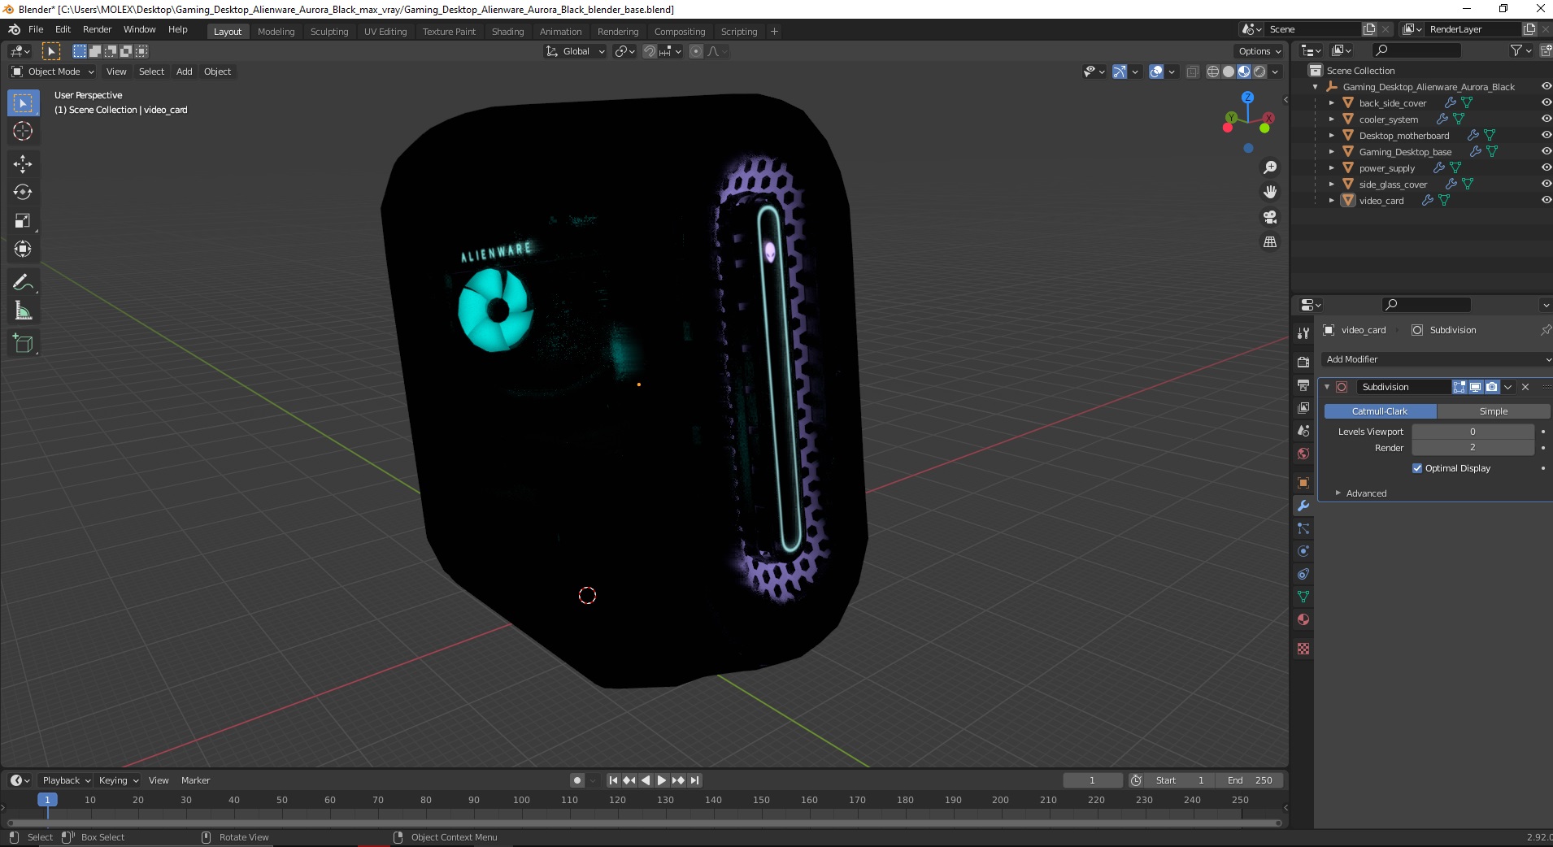Viewport: 1553px width, 847px height.
Task: Click the Pan view hand icon
Action: point(1269,192)
